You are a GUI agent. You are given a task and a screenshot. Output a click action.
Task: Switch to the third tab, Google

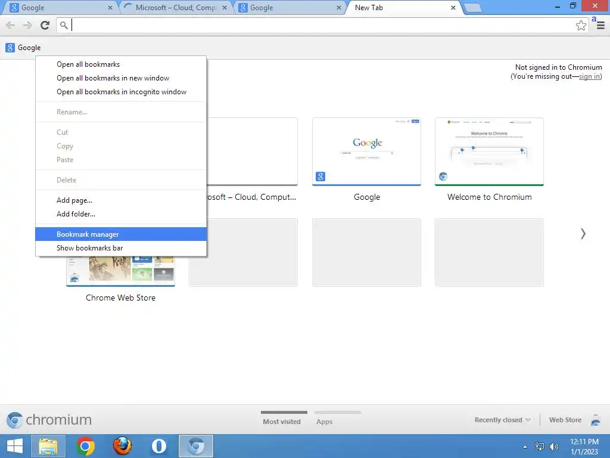click(x=290, y=8)
